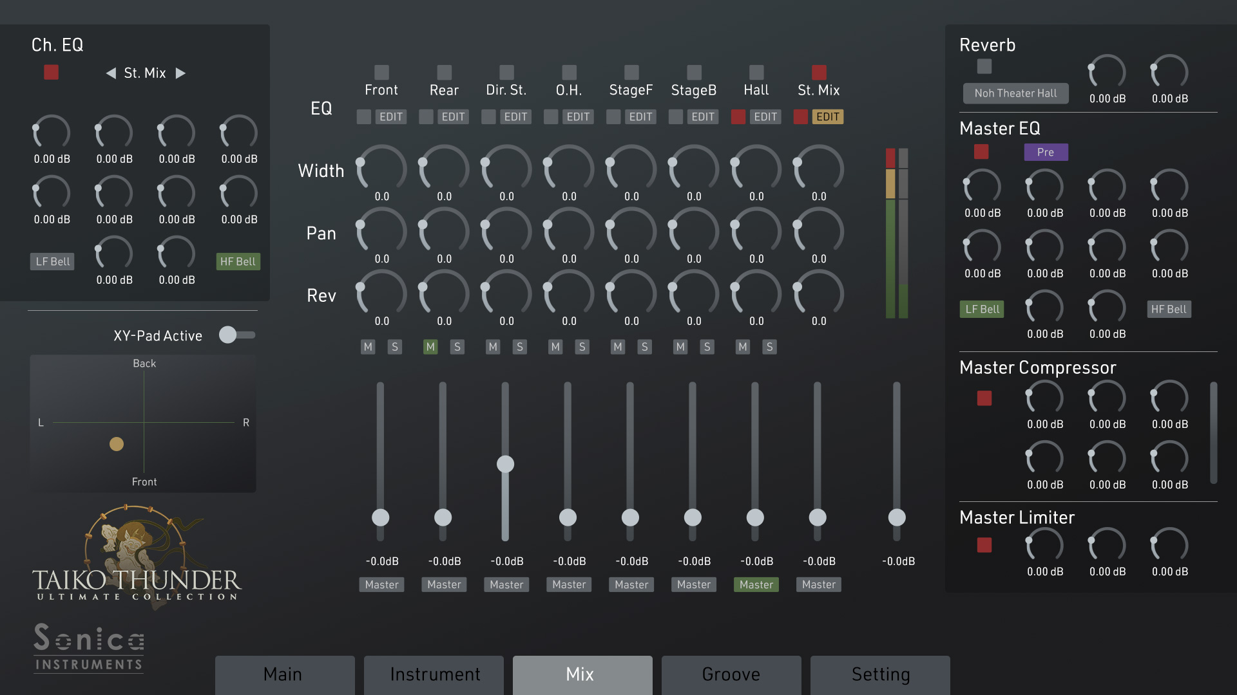The image size is (1237, 695).
Task: Solo the StageB channel
Action: (x=707, y=347)
